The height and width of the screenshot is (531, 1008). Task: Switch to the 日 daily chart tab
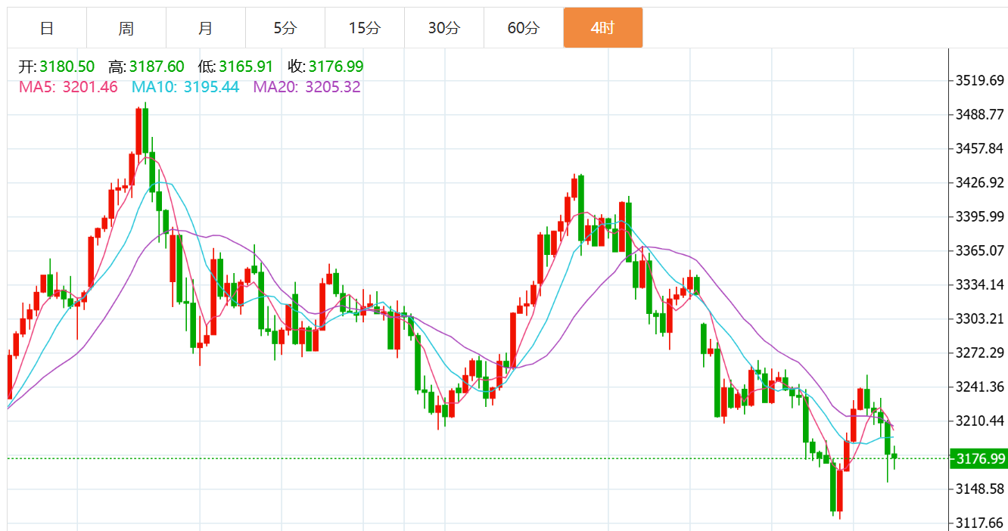47,28
